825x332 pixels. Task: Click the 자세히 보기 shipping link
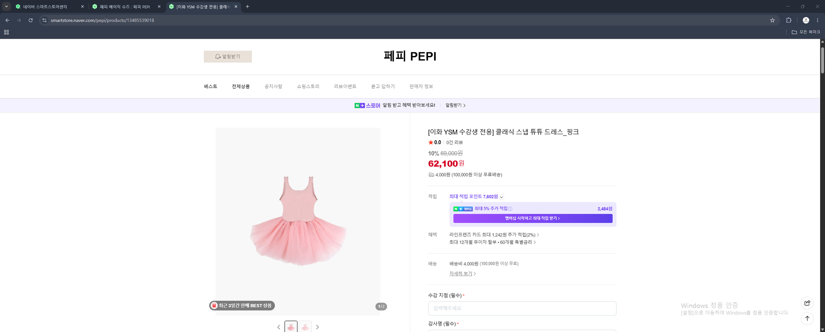pyautogui.click(x=462, y=274)
